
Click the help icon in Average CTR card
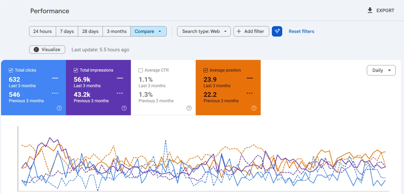[189, 108]
